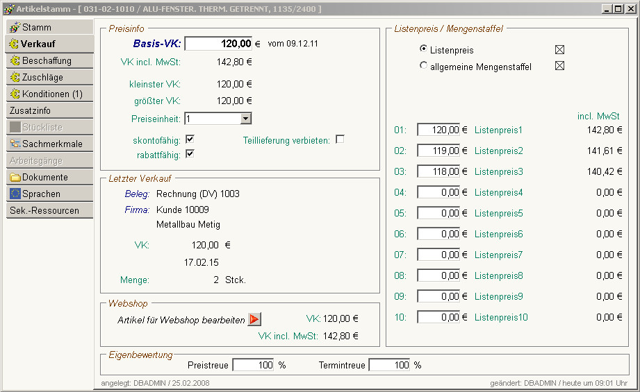Click the crossed box next to Listenpreis
Viewport: 640px width, 392px height.
pyautogui.click(x=559, y=50)
